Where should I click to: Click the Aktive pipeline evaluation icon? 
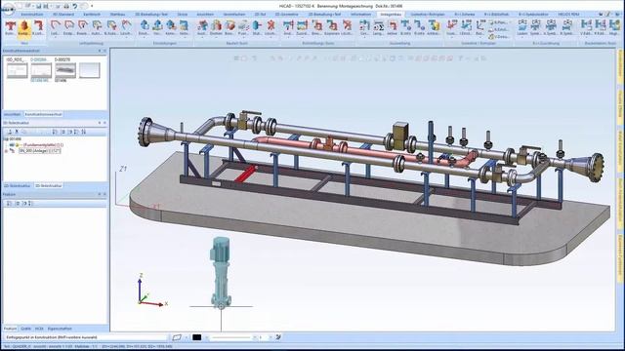(393, 28)
